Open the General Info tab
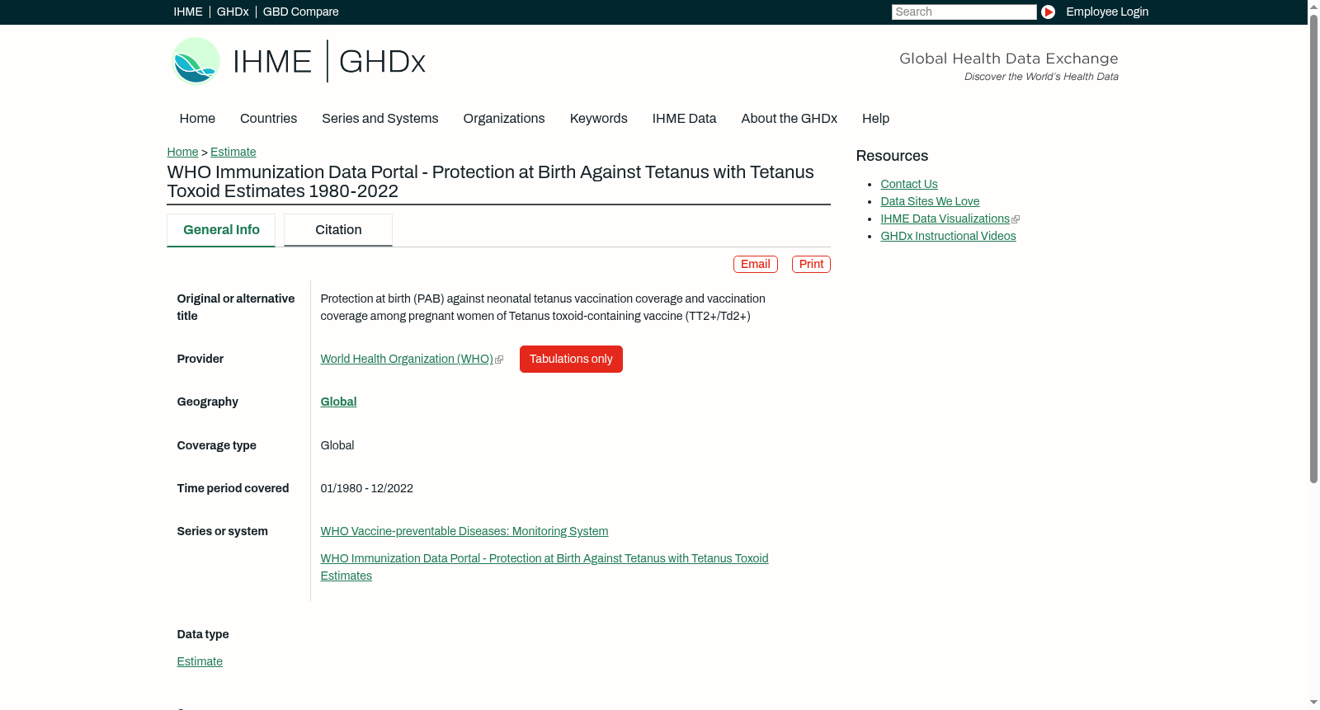The height and width of the screenshot is (710, 1320). click(221, 230)
